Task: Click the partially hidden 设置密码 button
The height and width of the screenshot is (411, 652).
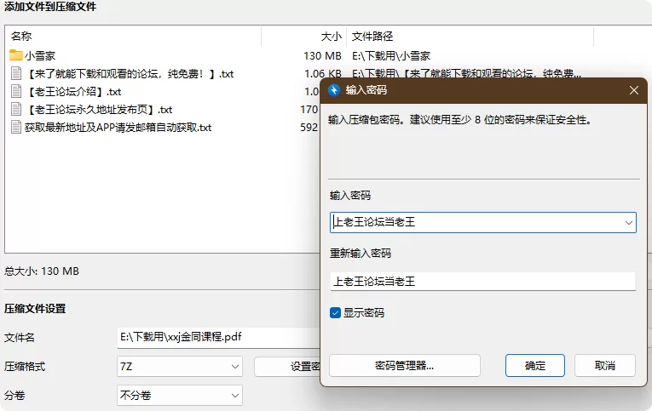Action: [x=287, y=367]
